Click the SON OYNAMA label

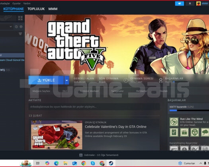click(x=109, y=79)
